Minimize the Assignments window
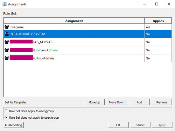Image resolution: width=175 pixels, height=131 pixels. [x=144, y=4]
